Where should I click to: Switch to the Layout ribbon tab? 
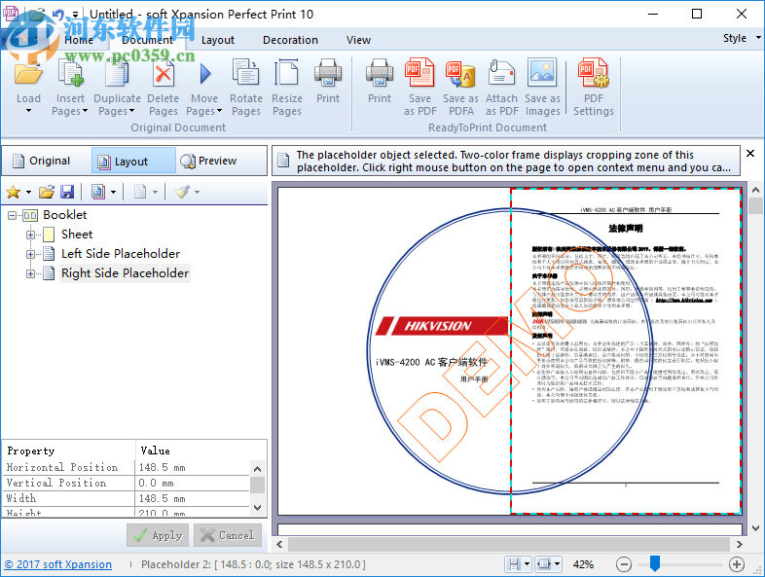click(218, 40)
